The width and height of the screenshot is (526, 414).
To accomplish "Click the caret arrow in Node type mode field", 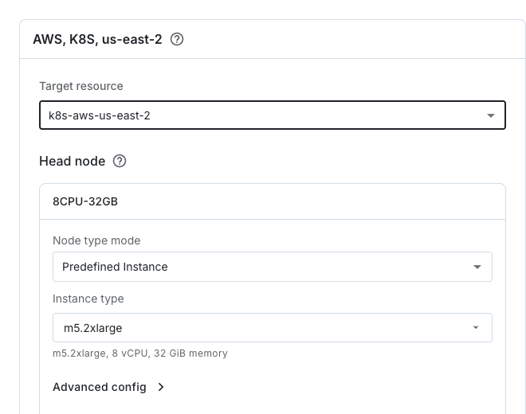I will click(x=477, y=267).
